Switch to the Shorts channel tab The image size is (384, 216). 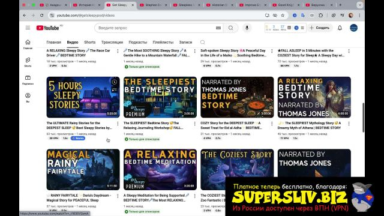[90, 42]
